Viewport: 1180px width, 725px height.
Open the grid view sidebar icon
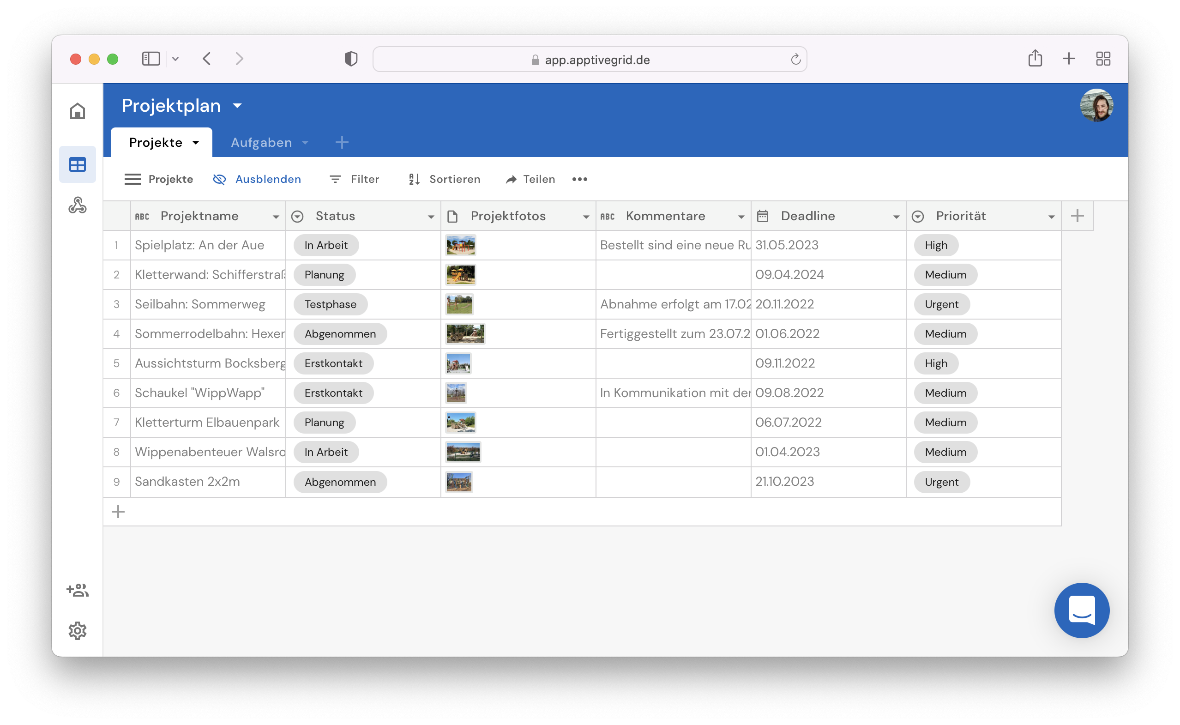pyautogui.click(x=77, y=164)
